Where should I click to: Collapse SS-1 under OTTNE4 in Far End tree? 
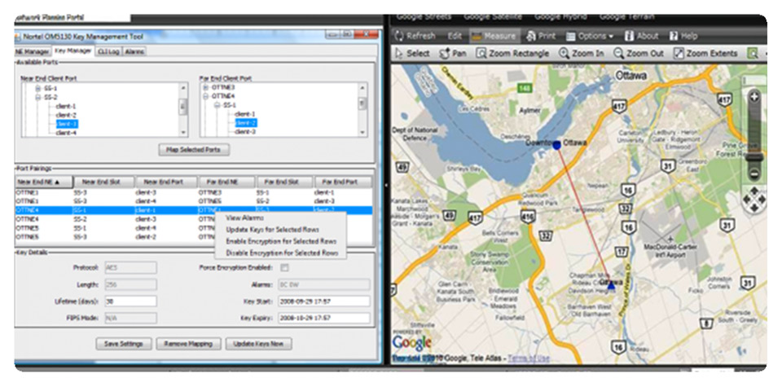click(x=217, y=105)
